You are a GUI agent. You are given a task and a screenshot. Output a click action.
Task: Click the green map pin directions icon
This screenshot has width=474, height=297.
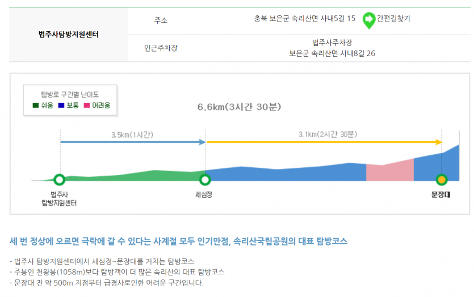tap(368, 20)
